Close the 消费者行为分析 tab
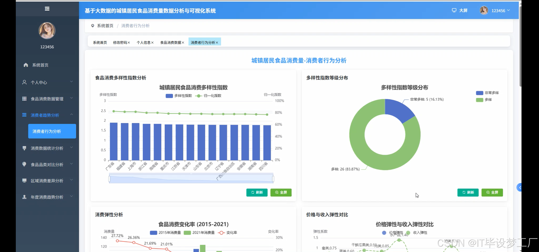This screenshot has width=539, height=252. coord(217,43)
